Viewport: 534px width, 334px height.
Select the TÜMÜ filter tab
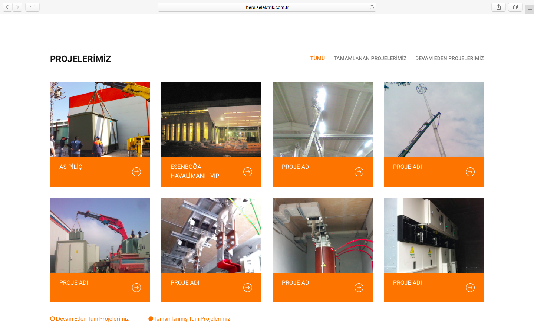[317, 58]
